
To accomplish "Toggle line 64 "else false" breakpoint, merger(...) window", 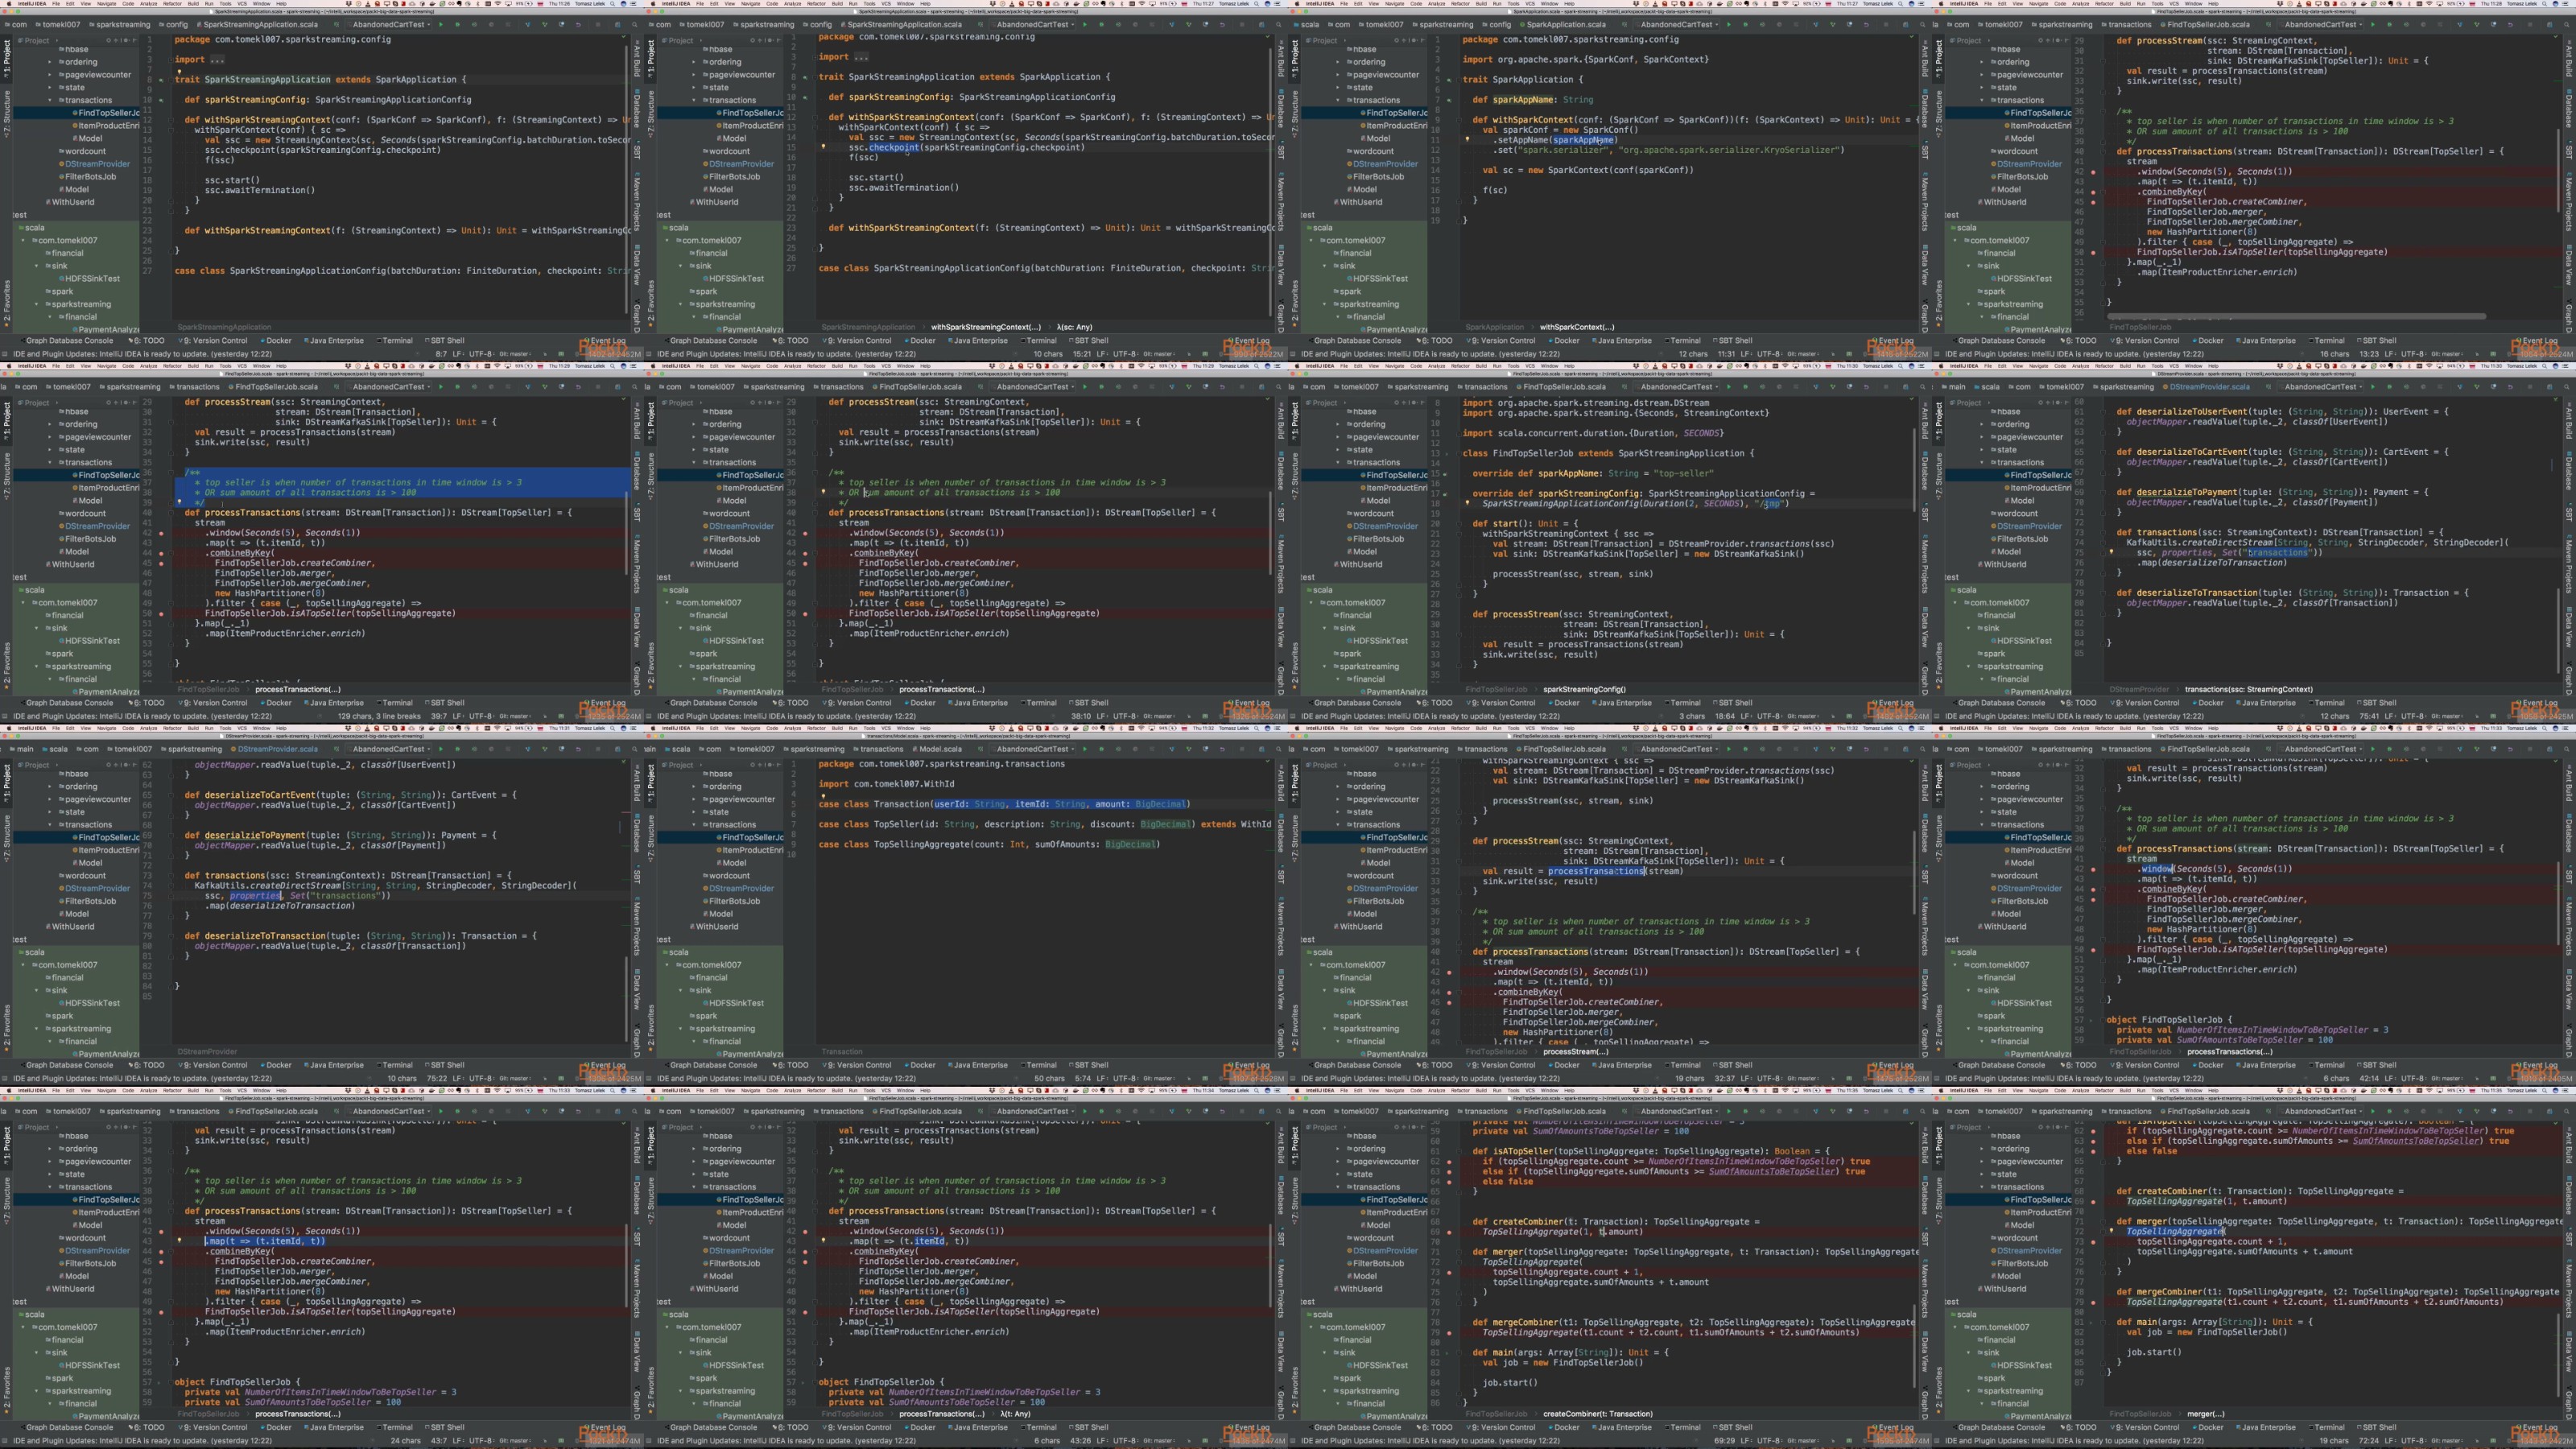I will click(x=2093, y=1151).
